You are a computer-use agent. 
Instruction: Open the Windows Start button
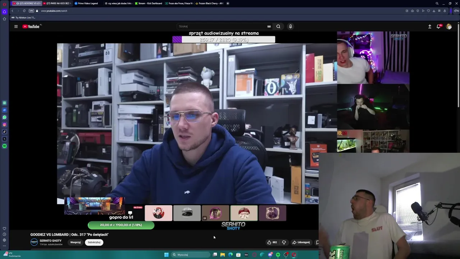pyautogui.click(x=166, y=255)
